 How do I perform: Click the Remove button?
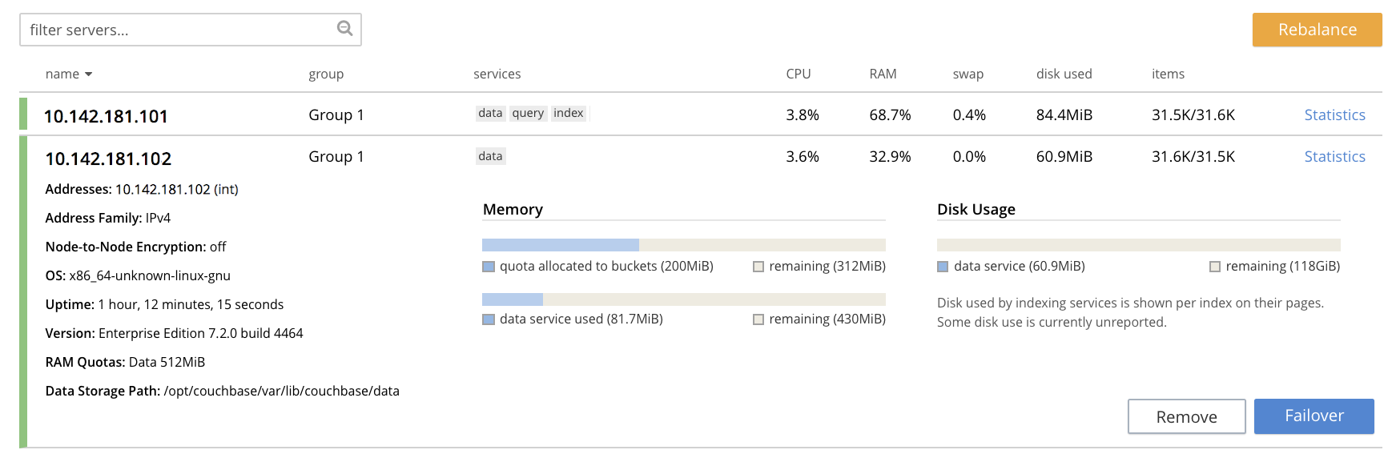1186,417
